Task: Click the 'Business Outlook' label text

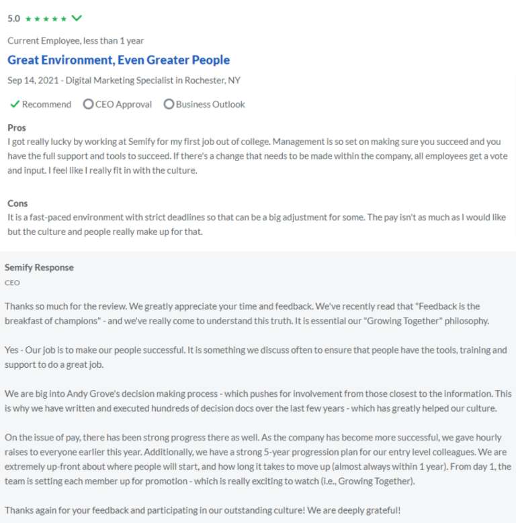Action: click(210, 104)
